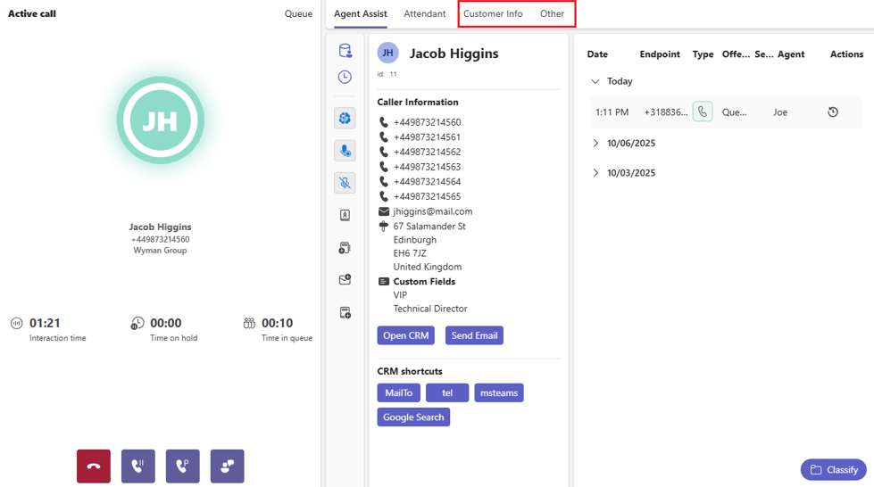The width and height of the screenshot is (874, 487).
Task: Click the add contact card sidebar icon
Action: coord(345,247)
